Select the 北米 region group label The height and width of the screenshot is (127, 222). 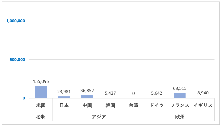click(x=40, y=117)
